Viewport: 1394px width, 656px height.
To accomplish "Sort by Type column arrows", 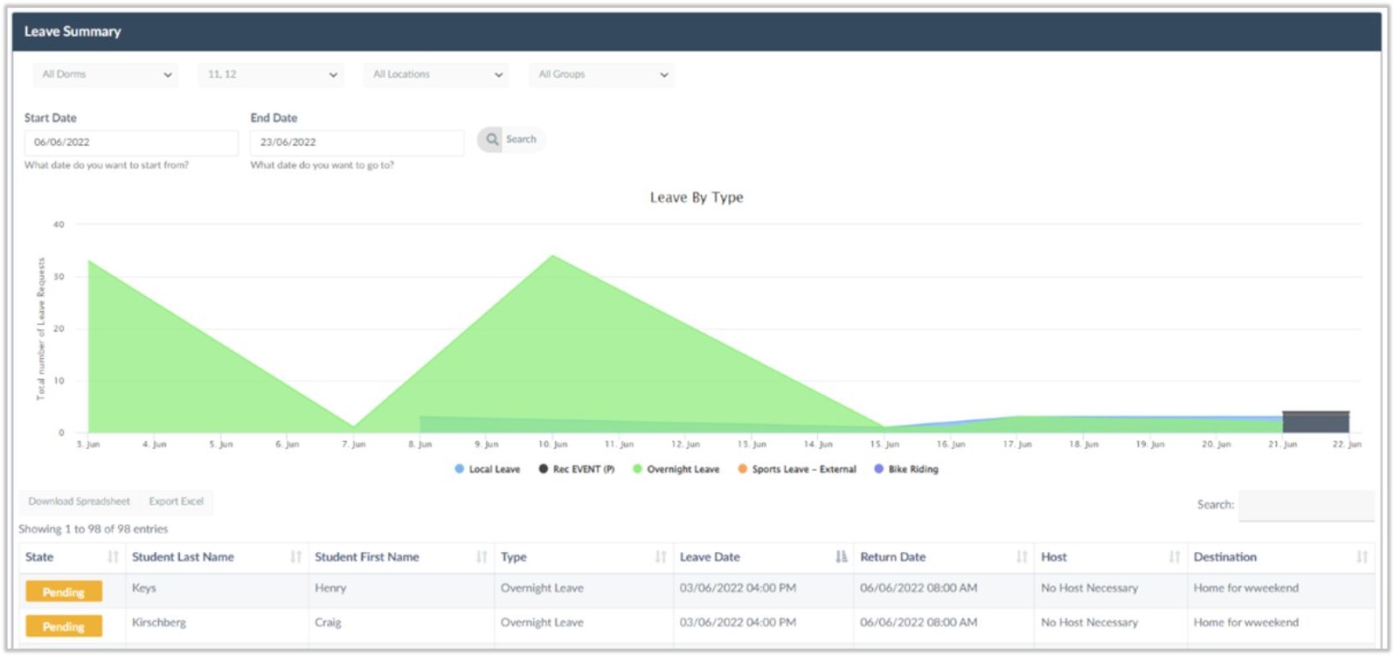I will click(661, 557).
